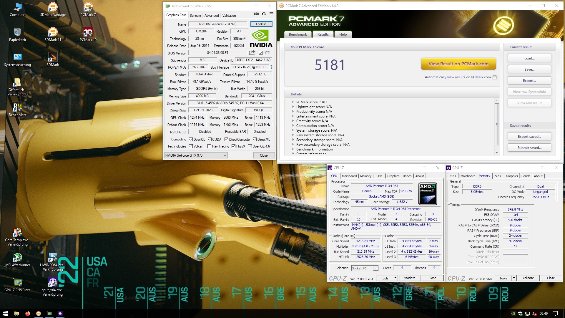Open Socket #1 selection dropdown
This screenshot has width=565, height=318.
click(365, 268)
